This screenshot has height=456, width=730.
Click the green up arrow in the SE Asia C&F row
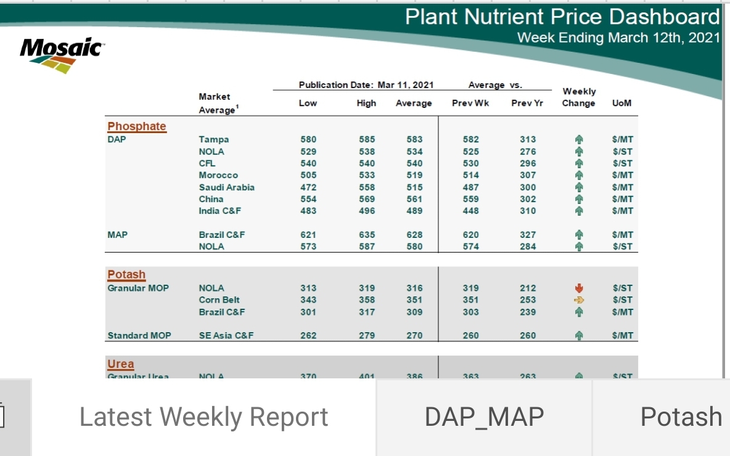click(x=579, y=335)
